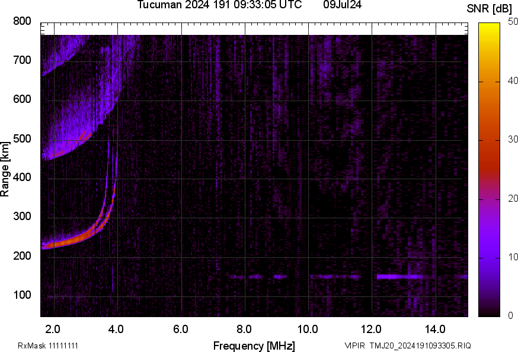The width and height of the screenshot is (518, 352).
Task: Click range axis tick 600
Action: click(22, 99)
